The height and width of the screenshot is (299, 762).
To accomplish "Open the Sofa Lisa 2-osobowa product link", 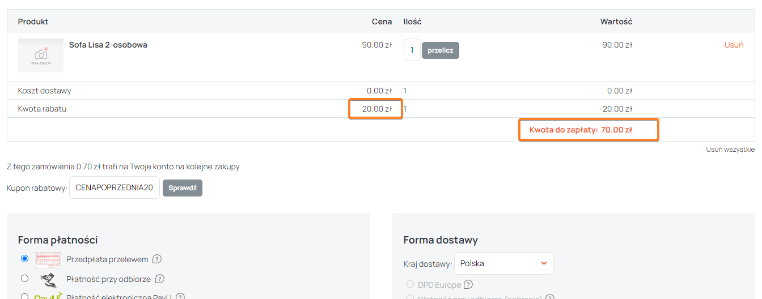I will point(108,45).
